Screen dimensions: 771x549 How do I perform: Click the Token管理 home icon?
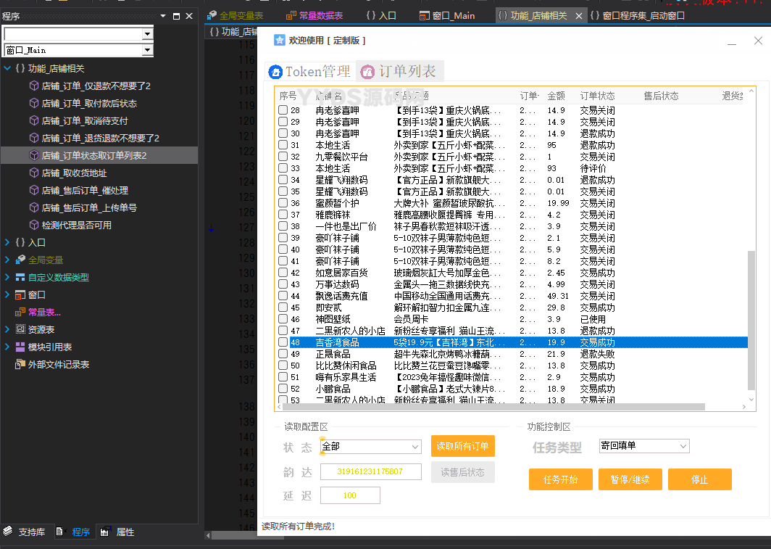(275, 72)
